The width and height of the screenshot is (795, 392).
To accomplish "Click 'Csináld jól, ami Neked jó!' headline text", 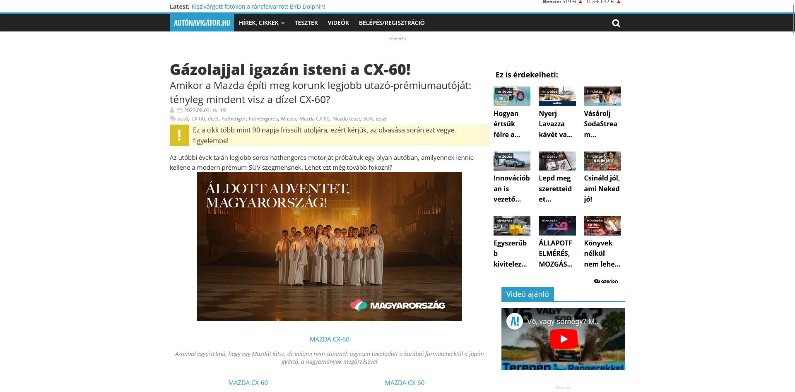I will (602, 189).
